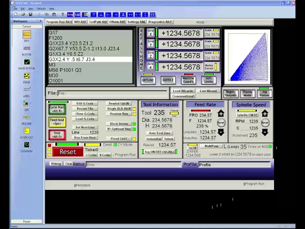Click the Auto Tool Zero button

click(159, 133)
